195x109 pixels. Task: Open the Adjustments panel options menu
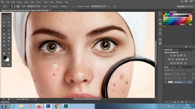point(193,50)
